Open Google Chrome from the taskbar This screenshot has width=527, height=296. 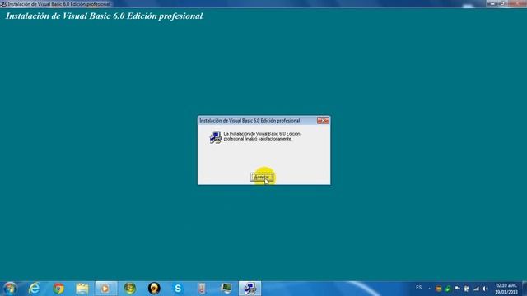tap(58, 289)
